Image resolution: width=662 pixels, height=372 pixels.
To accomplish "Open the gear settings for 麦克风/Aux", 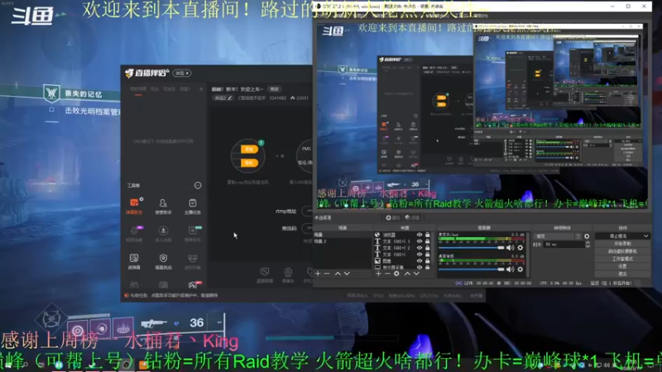I will (x=520, y=248).
